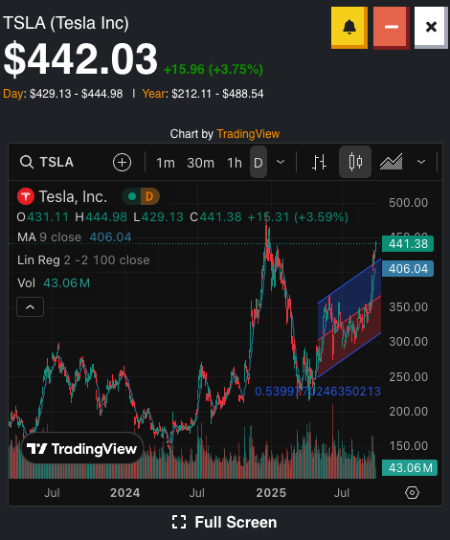450x540 pixels.
Task: Click the Tesla, Inc. symbol title
Action: 73,196
